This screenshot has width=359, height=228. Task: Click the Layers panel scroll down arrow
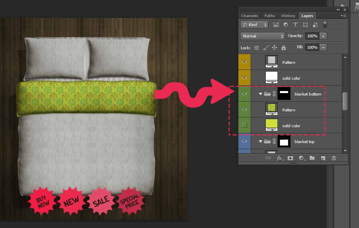[345, 150]
